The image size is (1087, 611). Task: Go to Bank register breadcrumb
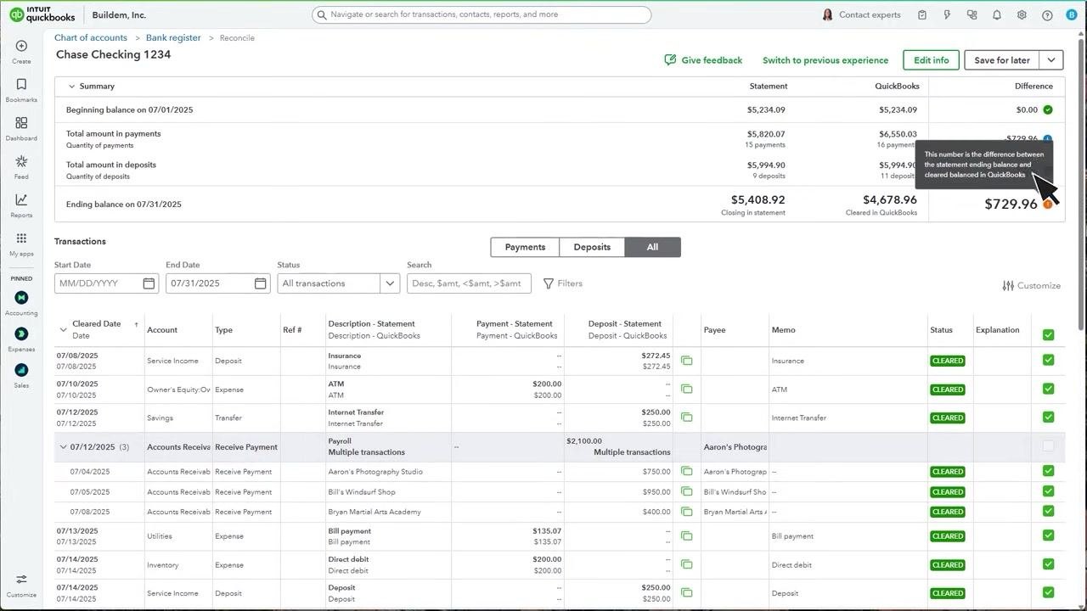point(173,38)
